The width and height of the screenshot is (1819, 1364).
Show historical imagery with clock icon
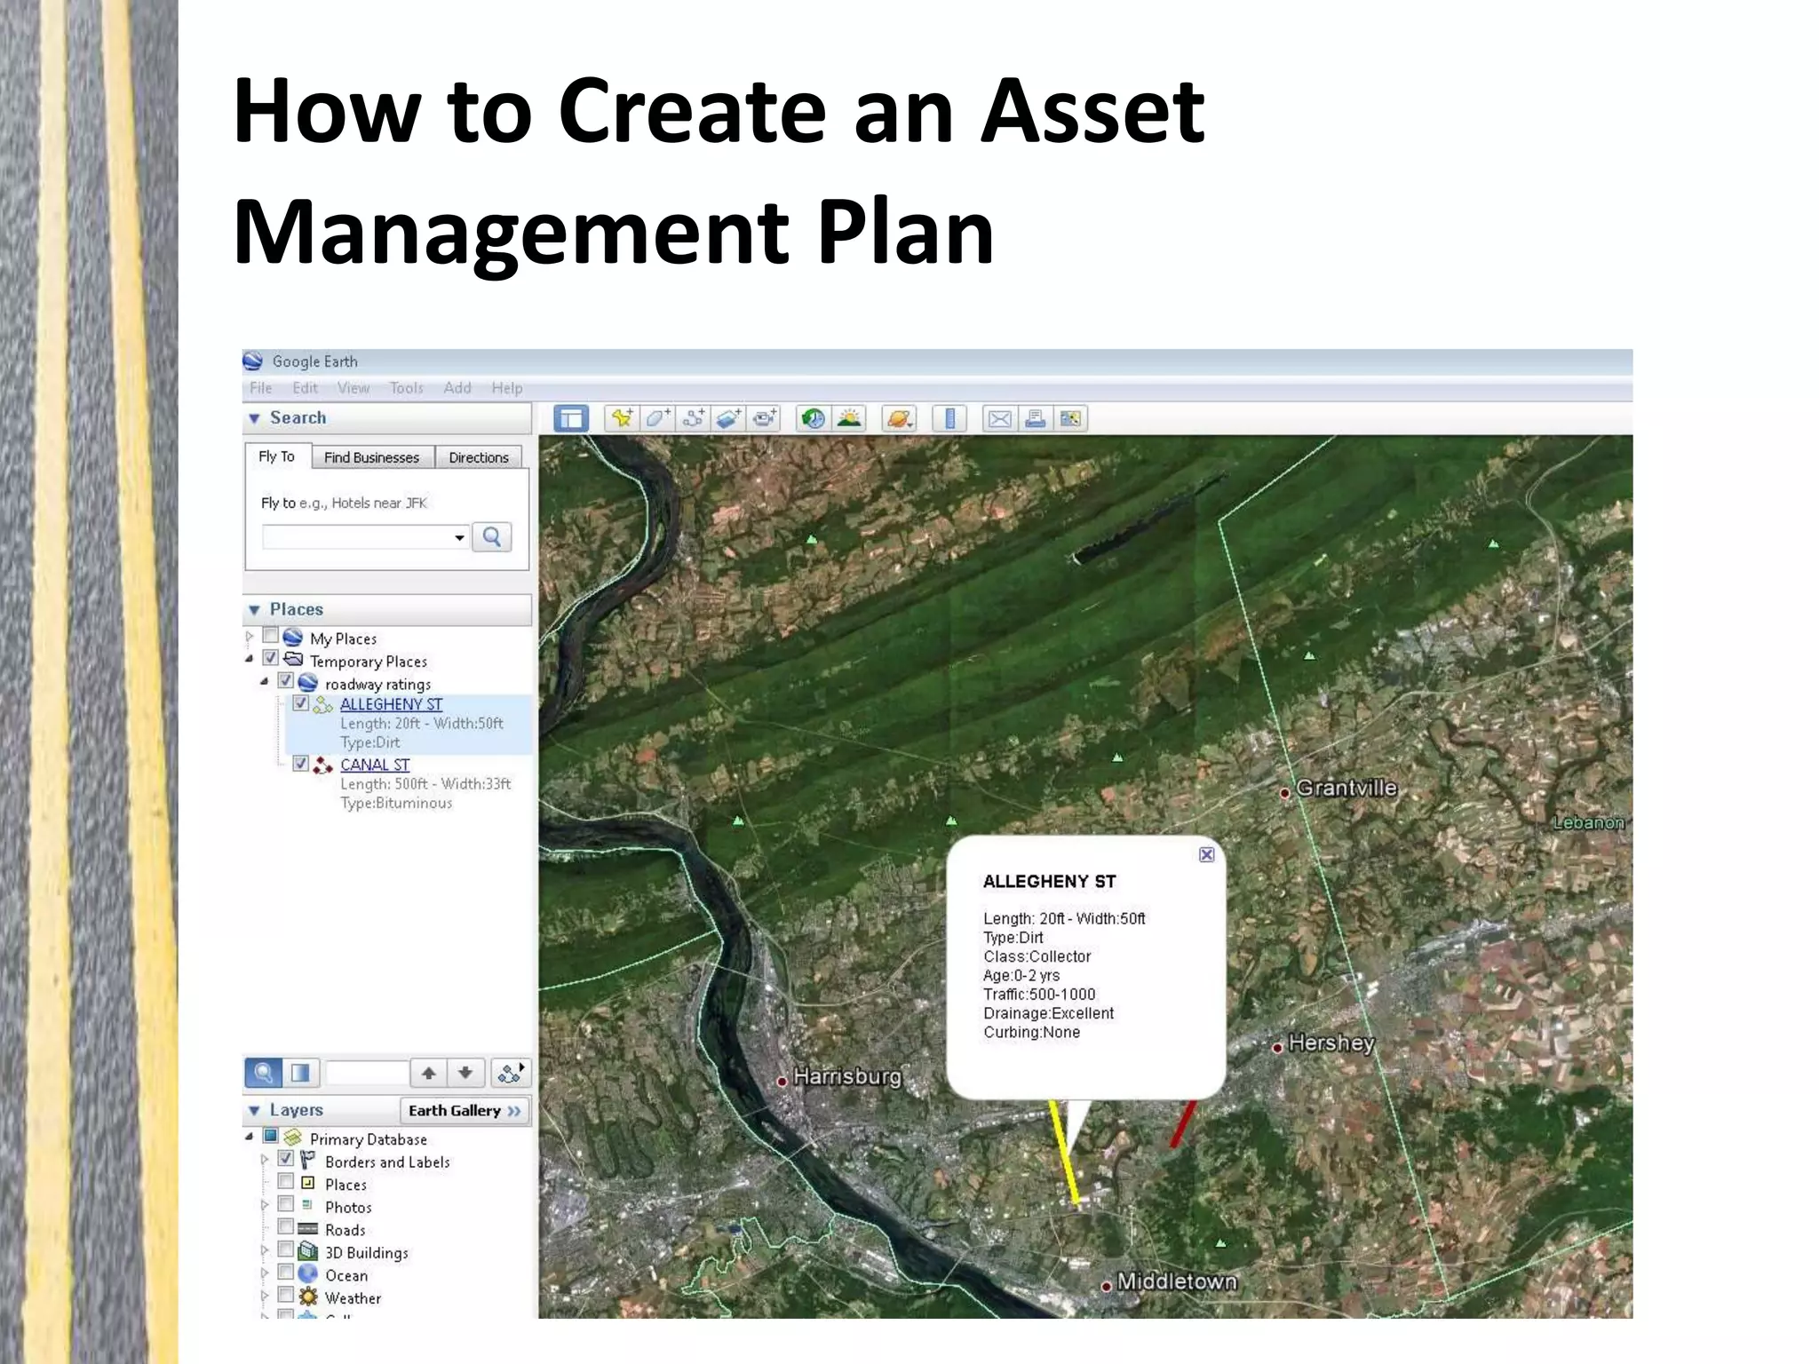[x=813, y=418]
